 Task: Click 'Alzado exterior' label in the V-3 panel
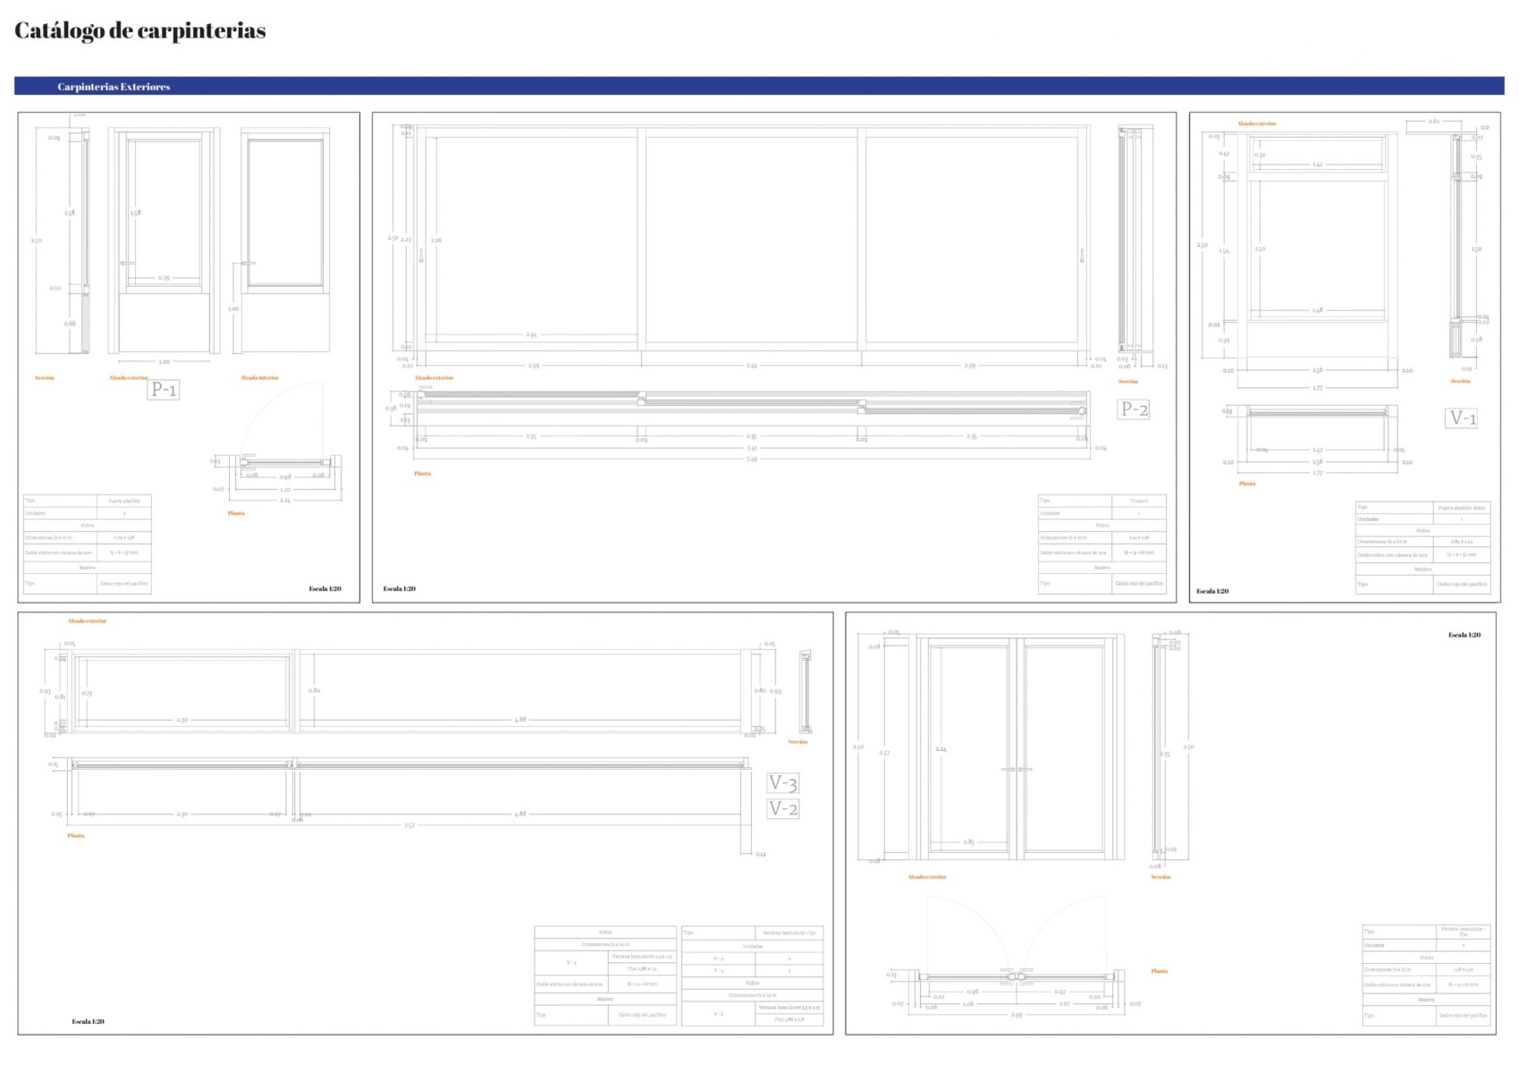tap(87, 621)
